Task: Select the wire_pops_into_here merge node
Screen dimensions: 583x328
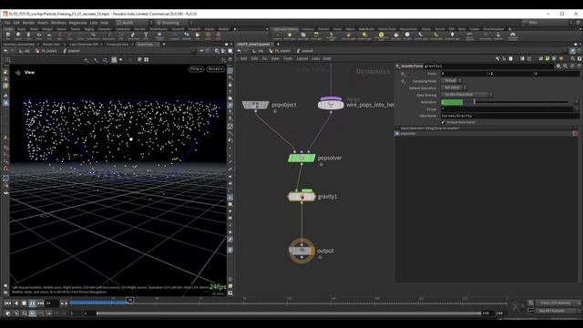Action: coord(331,105)
